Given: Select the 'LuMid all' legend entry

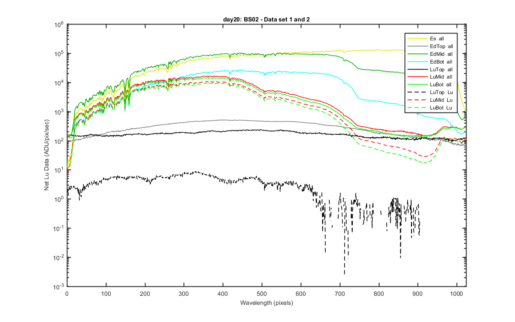Looking at the screenshot, I should click(x=430, y=77).
